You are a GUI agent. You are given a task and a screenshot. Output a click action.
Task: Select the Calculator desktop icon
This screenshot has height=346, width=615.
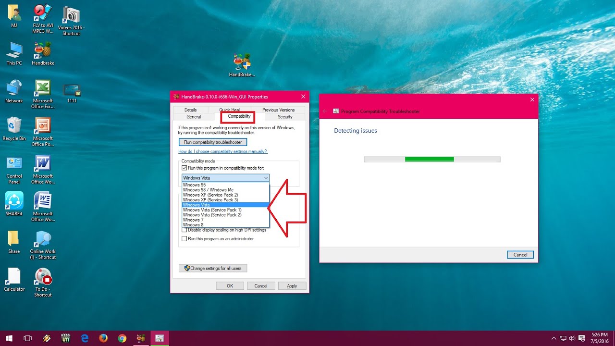14,279
